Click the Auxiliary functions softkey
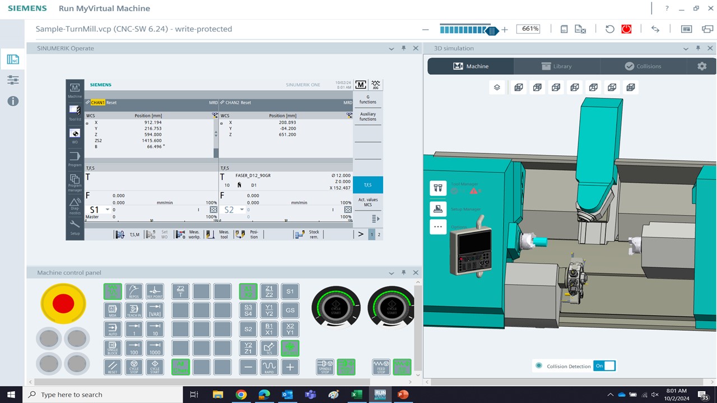717x403 pixels. click(368, 116)
